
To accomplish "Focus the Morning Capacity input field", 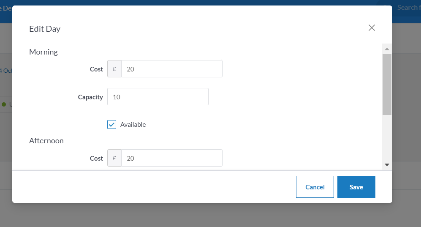I will pyautogui.click(x=158, y=97).
